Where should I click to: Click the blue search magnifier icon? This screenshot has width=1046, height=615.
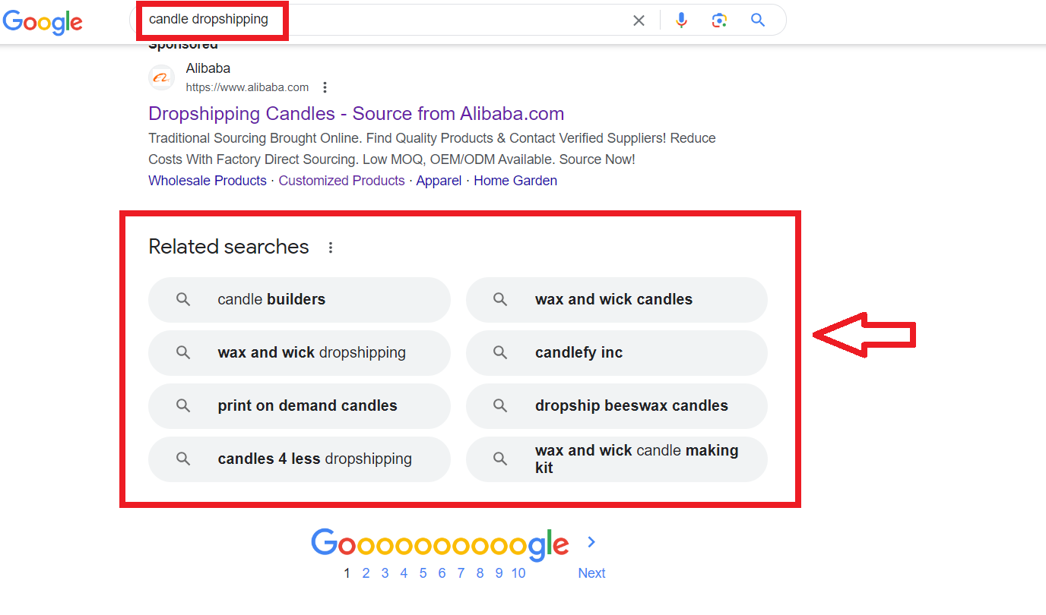(x=757, y=20)
